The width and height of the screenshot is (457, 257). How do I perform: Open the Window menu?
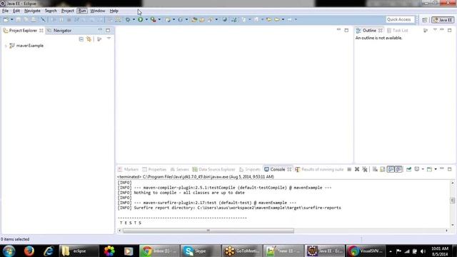point(98,11)
